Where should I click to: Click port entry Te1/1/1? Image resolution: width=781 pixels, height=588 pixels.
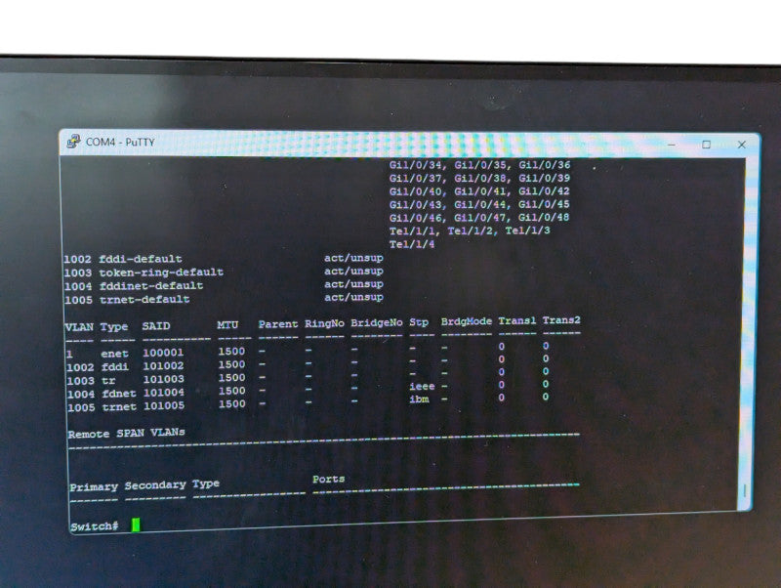413,231
